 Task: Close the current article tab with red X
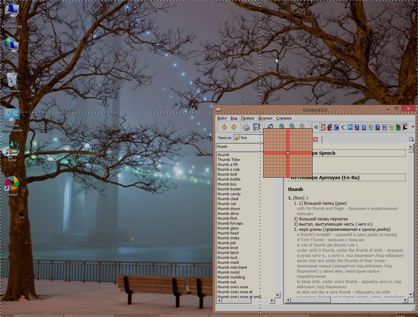(315, 139)
